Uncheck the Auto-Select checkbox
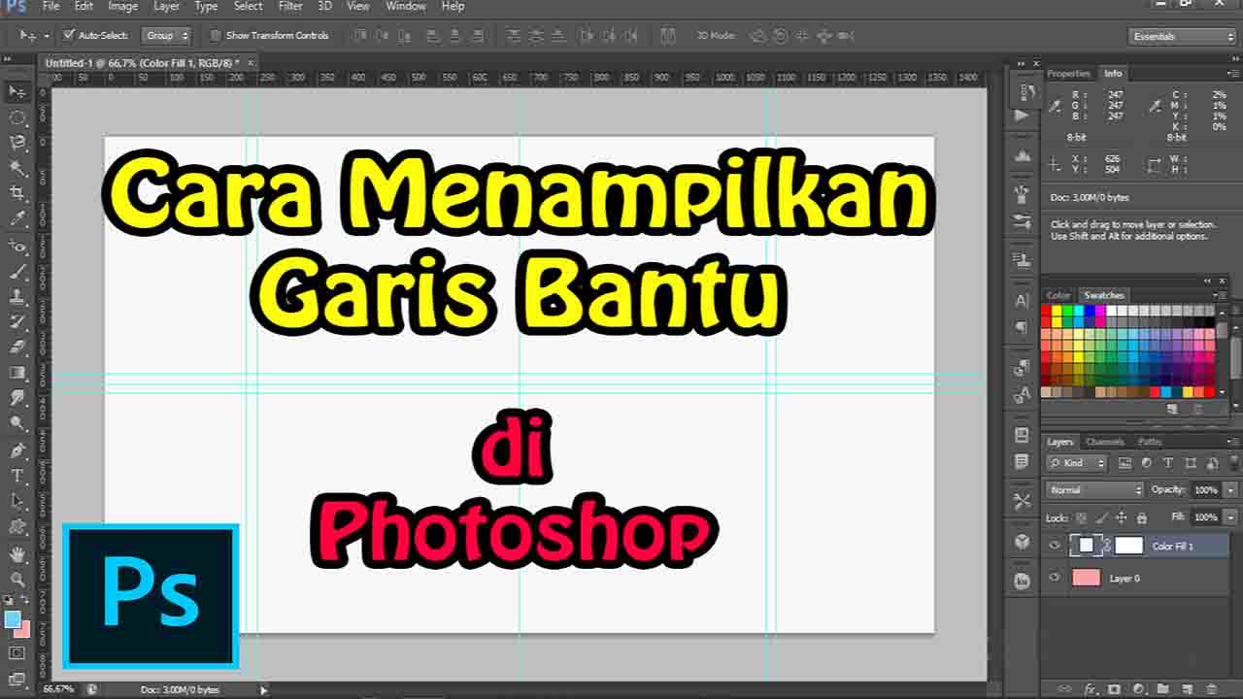Viewport: 1243px width, 699px height. coord(69,35)
